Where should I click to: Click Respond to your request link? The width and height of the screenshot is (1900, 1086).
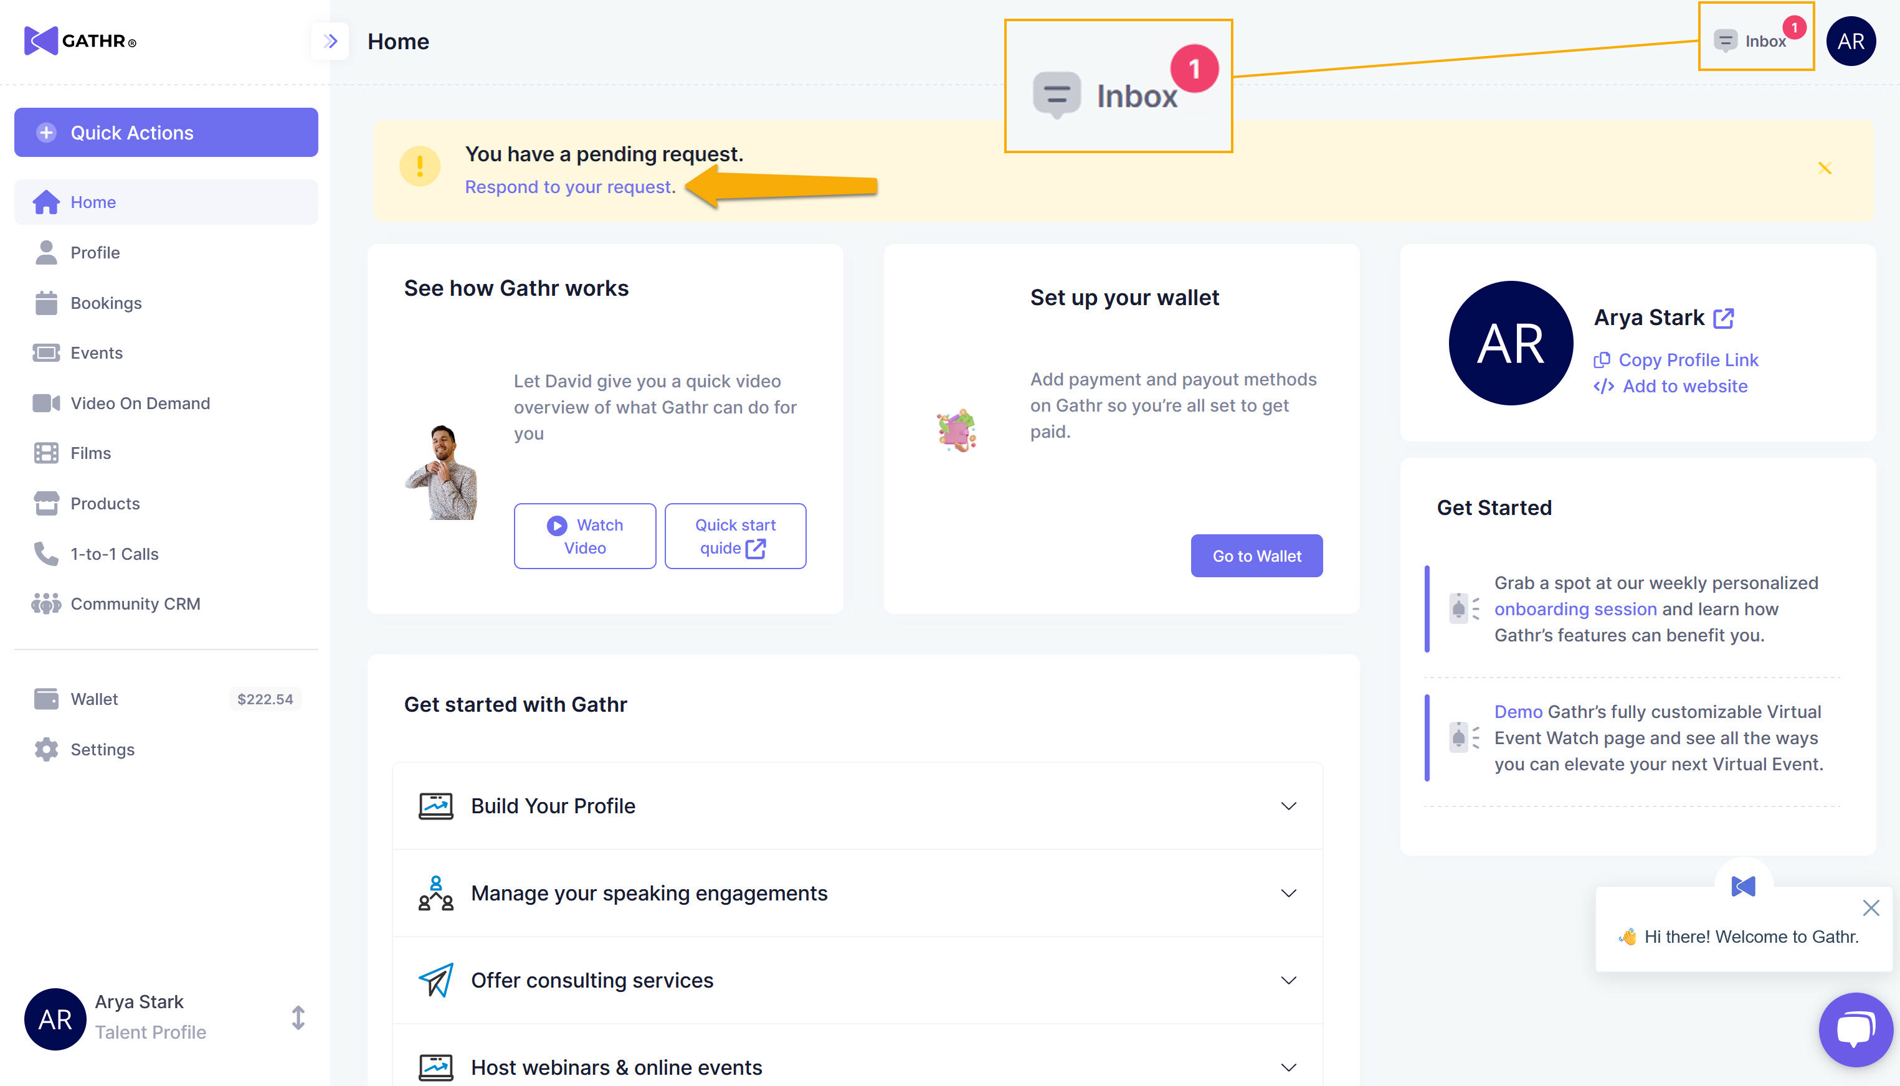pos(570,187)
